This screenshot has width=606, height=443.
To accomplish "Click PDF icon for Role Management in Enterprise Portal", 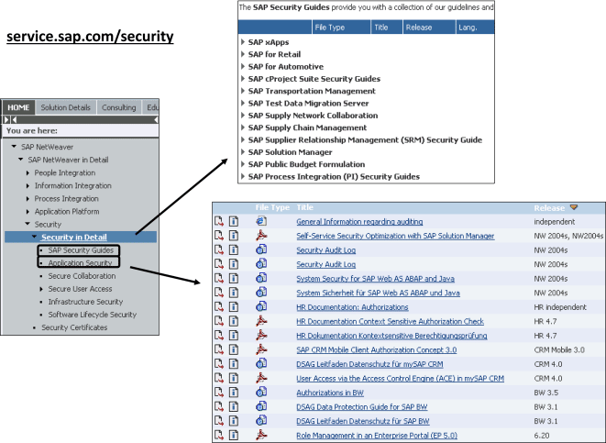I will point(261,435).
